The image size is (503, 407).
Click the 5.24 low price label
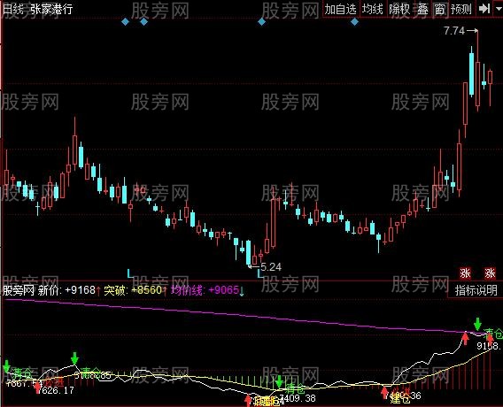coord(271,266)
